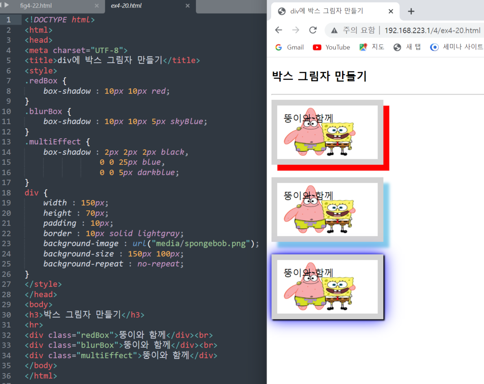Screen dimensions: 484x384
Task: Open the 세미나 사이트 bookmark
Action: (457, 47)
